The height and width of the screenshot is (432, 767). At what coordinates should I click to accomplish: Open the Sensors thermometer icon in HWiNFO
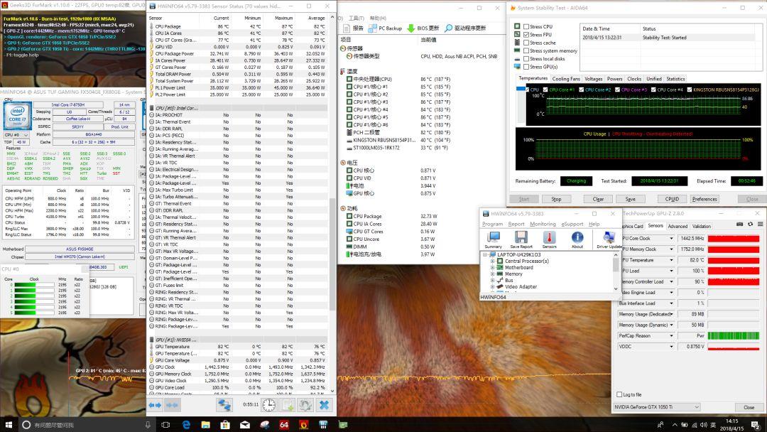[549, 238]
